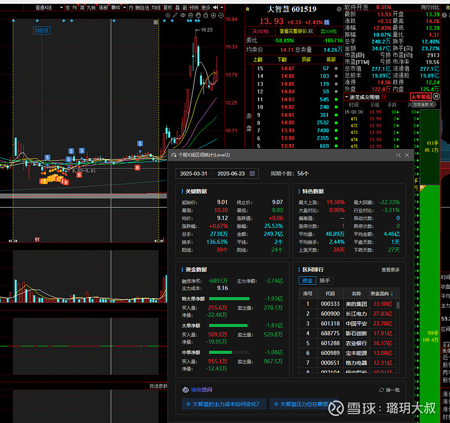Open the 事件 dropdown arrow
This screenshot has width=450, height=423.
coord(124,8)
